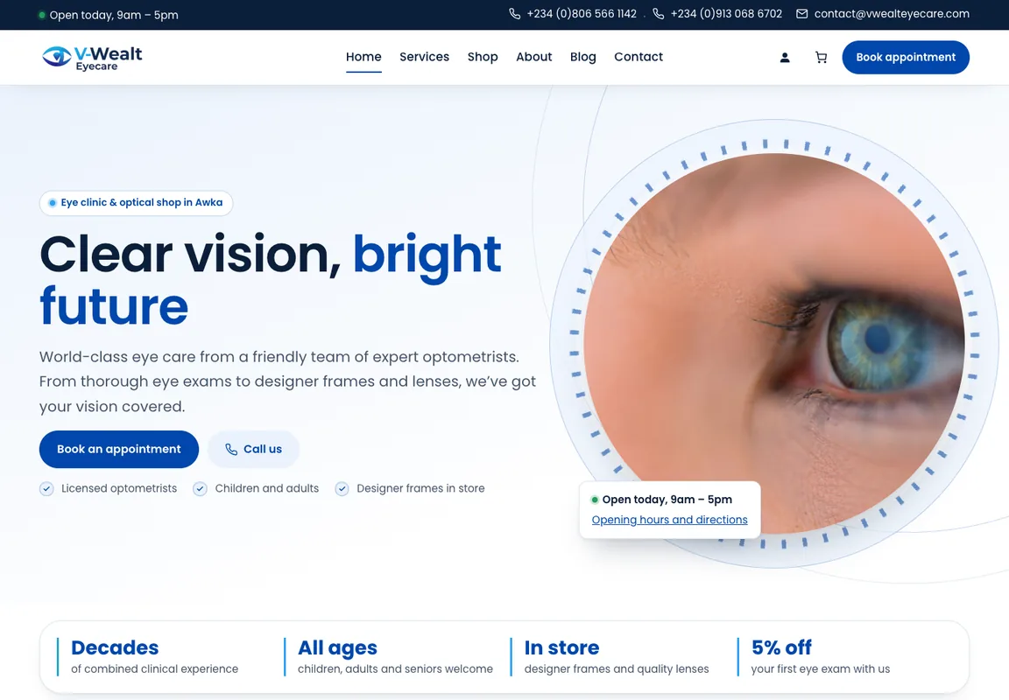Open the Services menu item
1009x700 pixels.
[424, 57]
